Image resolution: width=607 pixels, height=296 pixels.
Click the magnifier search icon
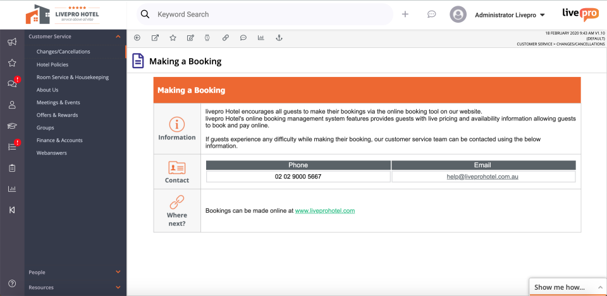point(145,15)
